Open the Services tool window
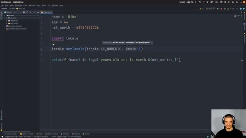The width and height of the screenshot is (246, 138). click(x=86, y=134)
